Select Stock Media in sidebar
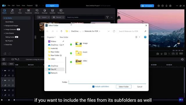Screen dimensions: 186x105 coord(9,22)
